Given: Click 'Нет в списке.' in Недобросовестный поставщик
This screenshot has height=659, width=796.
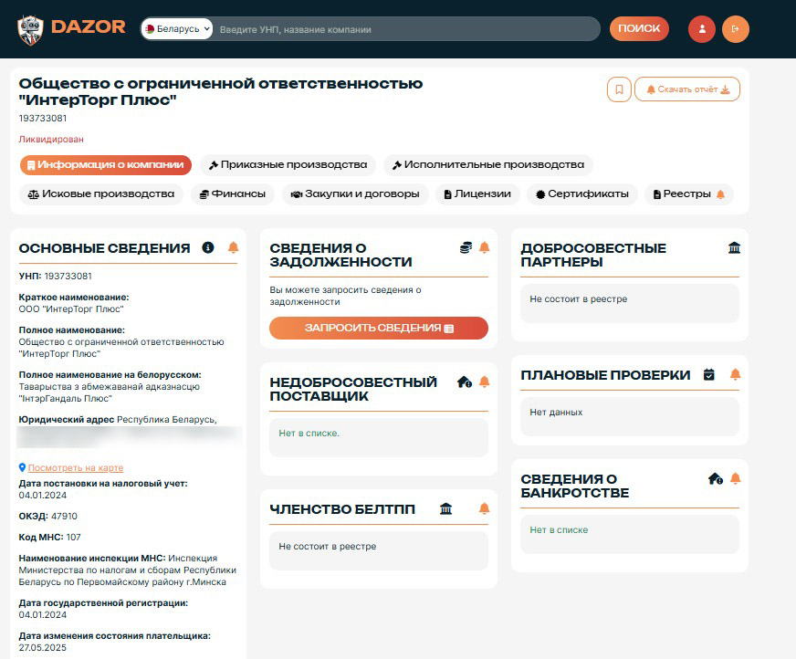Looking at the screenshot, I should (x=309, y=433).
